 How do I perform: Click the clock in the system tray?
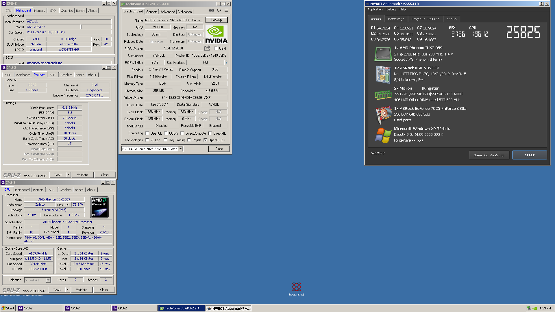click(x=545, y=308)
